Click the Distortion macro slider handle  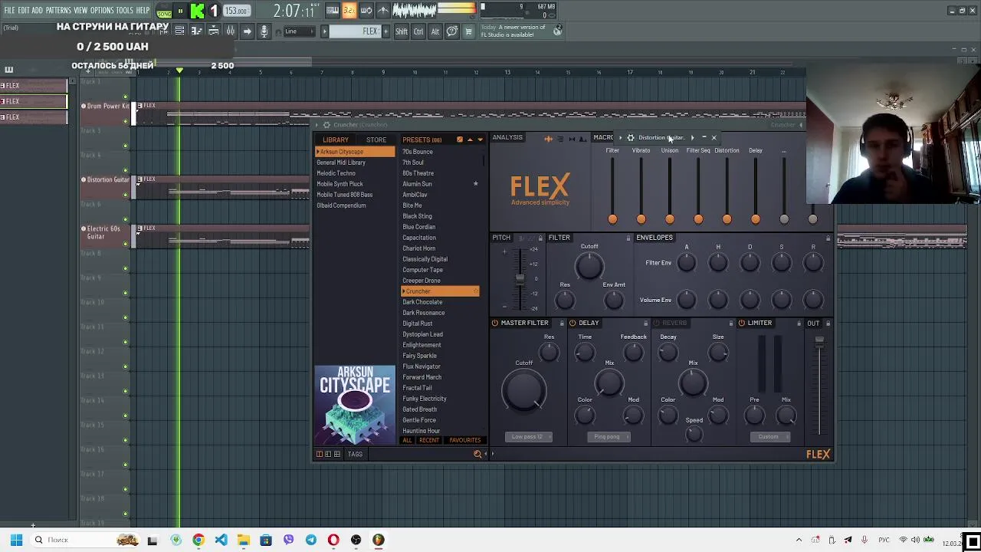(727, 219)
